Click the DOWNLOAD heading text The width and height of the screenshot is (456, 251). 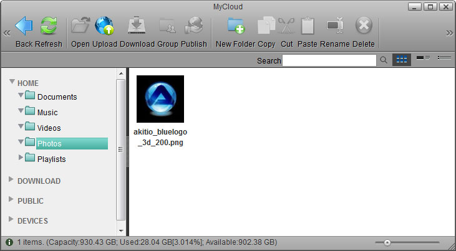(39, 181)
